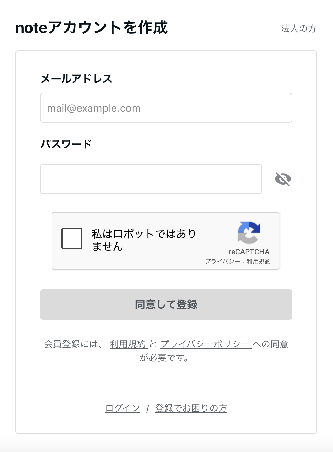Click the メールアドレス field label
Image resolution: width=333 pixels, height=452 pixels.
click(x=76, y=79)
